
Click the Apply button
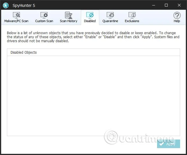pos(168,144)
